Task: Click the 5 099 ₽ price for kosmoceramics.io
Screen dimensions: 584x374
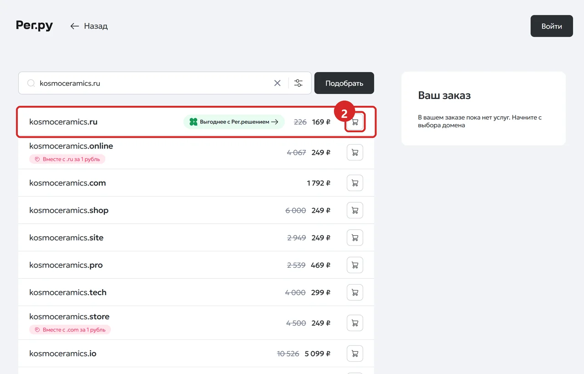Action: [318, 353]
